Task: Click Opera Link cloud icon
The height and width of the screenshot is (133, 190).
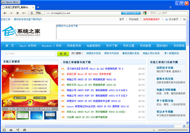Action: [x=11, y=130]
